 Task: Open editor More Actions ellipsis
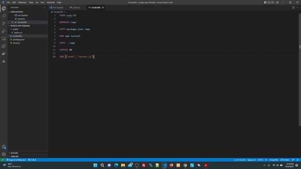[298, 8]
